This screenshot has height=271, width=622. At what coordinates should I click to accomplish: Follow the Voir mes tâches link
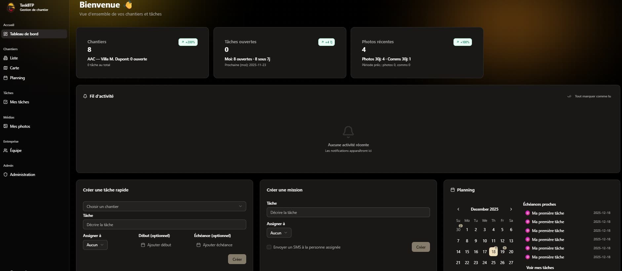[x=540, y=268]
